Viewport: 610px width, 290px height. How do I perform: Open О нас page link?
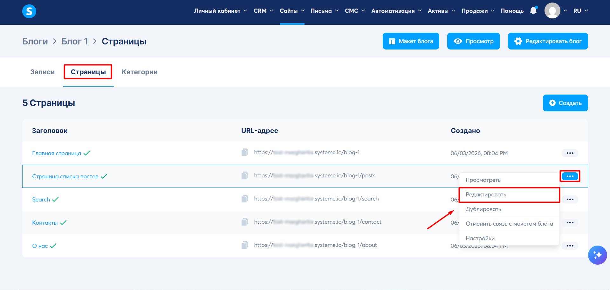point(40,246)
